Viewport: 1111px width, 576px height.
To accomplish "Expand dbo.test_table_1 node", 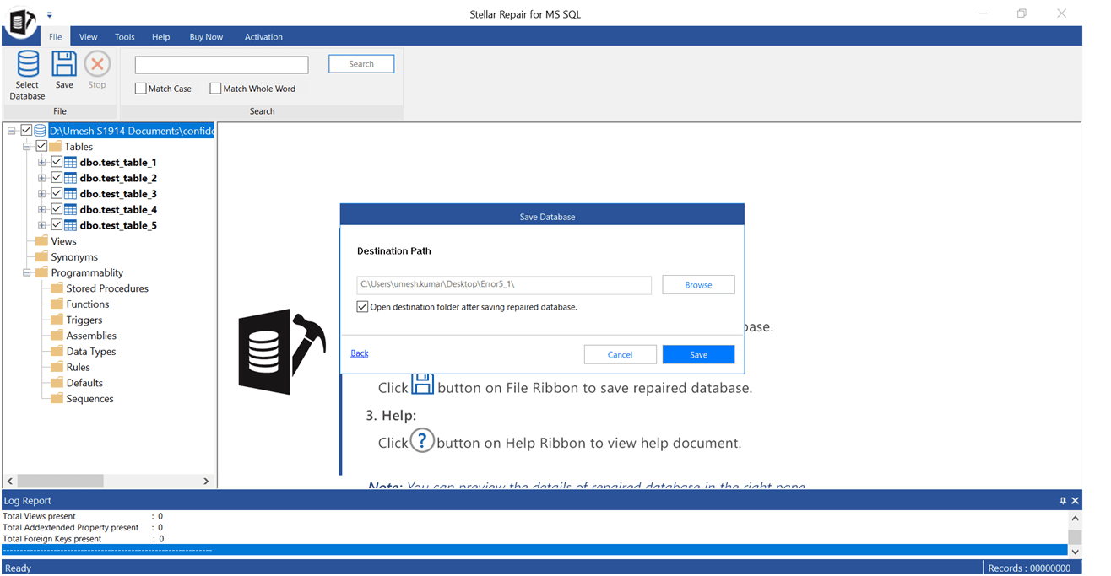I will [42, 162].
